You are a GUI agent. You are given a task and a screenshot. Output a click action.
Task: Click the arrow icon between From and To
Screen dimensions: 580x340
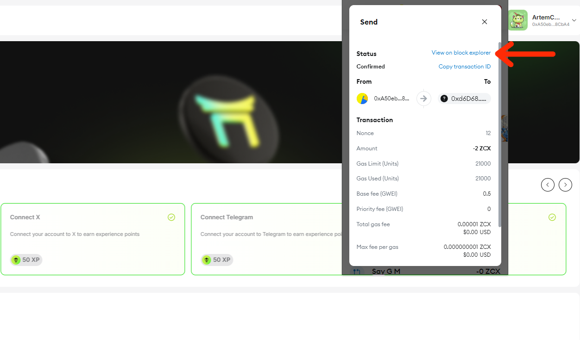[423, 99]
